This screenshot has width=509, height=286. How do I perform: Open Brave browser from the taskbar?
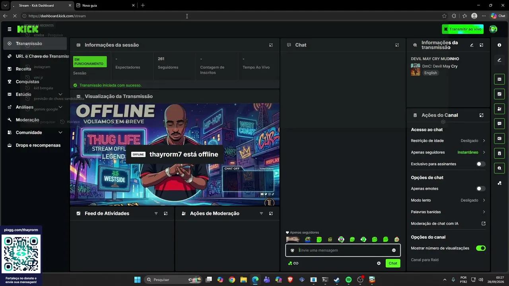click(x=290, y=280)
